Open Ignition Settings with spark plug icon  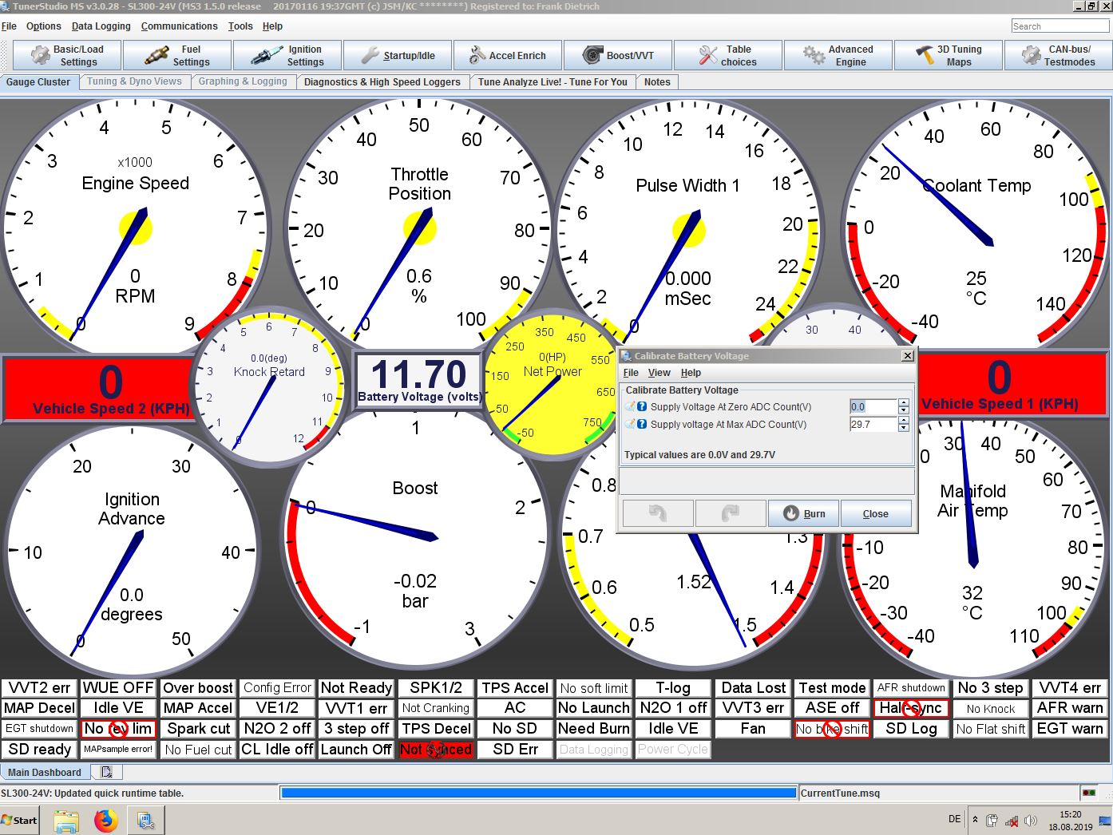pos(287,56)
